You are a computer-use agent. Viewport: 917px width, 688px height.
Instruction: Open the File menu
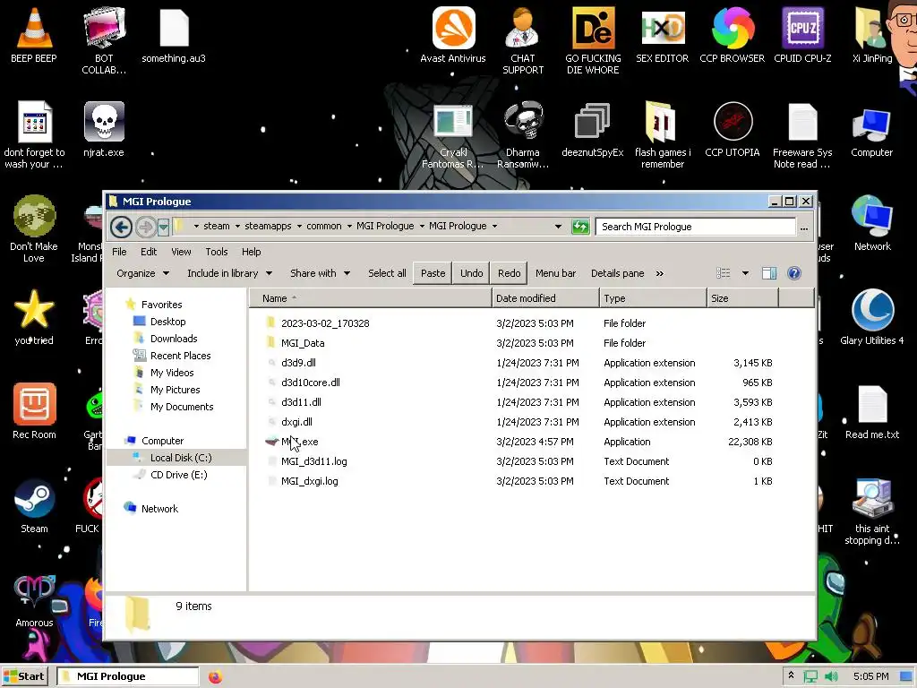point(119,252)
